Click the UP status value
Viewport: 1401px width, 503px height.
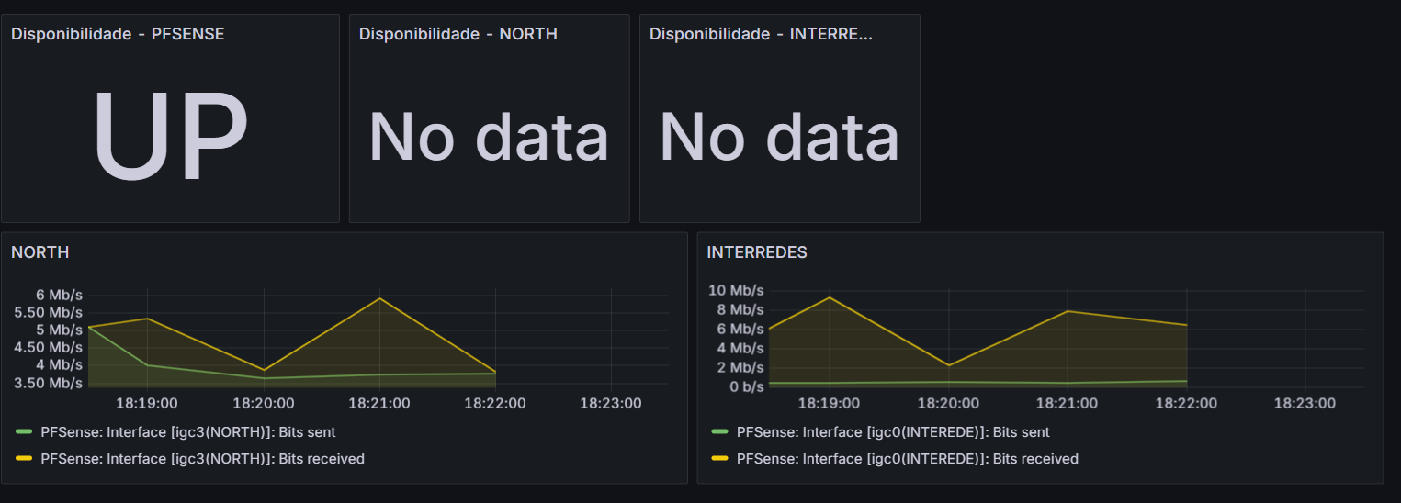pyautogui.click(x=170, y=133)
